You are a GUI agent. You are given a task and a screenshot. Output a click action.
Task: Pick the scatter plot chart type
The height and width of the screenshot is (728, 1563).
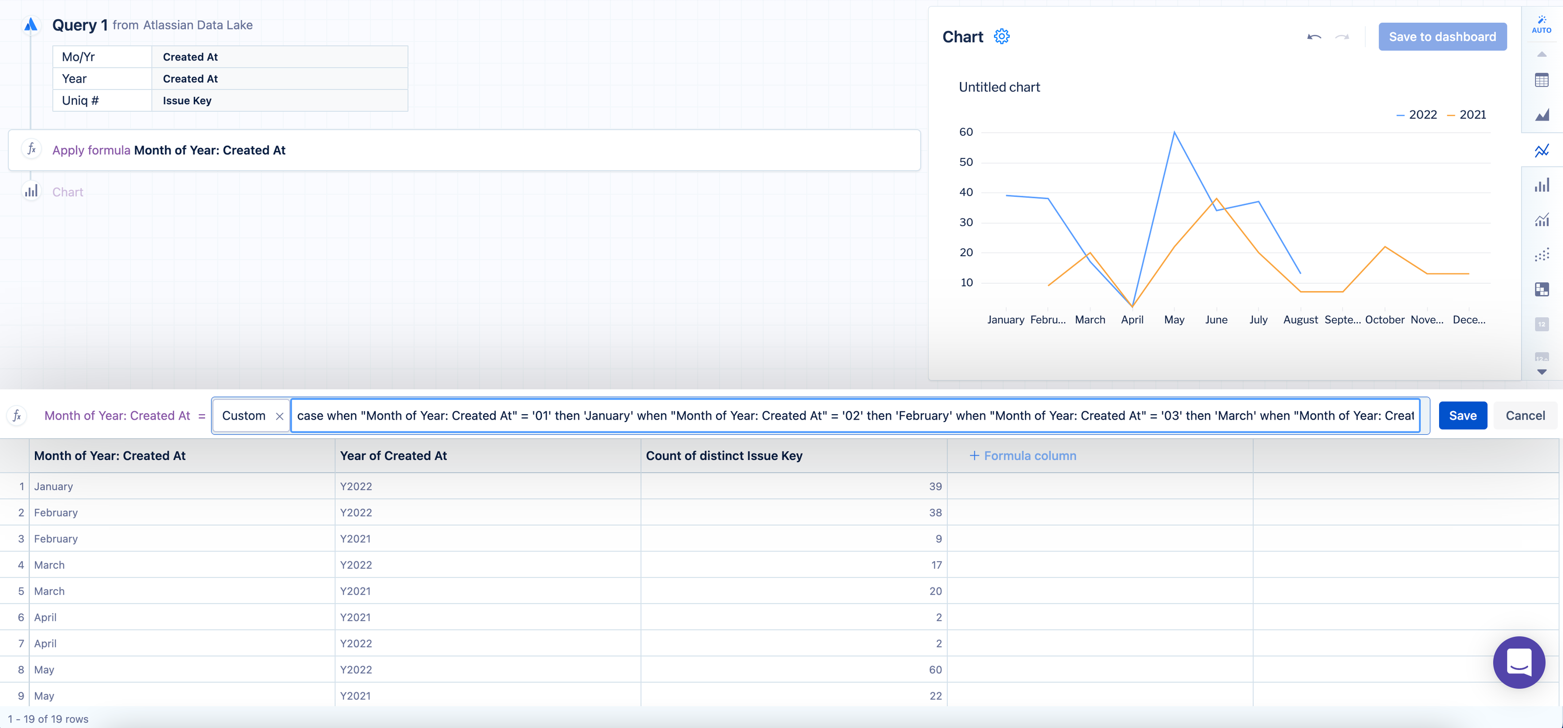(1541, 254)
